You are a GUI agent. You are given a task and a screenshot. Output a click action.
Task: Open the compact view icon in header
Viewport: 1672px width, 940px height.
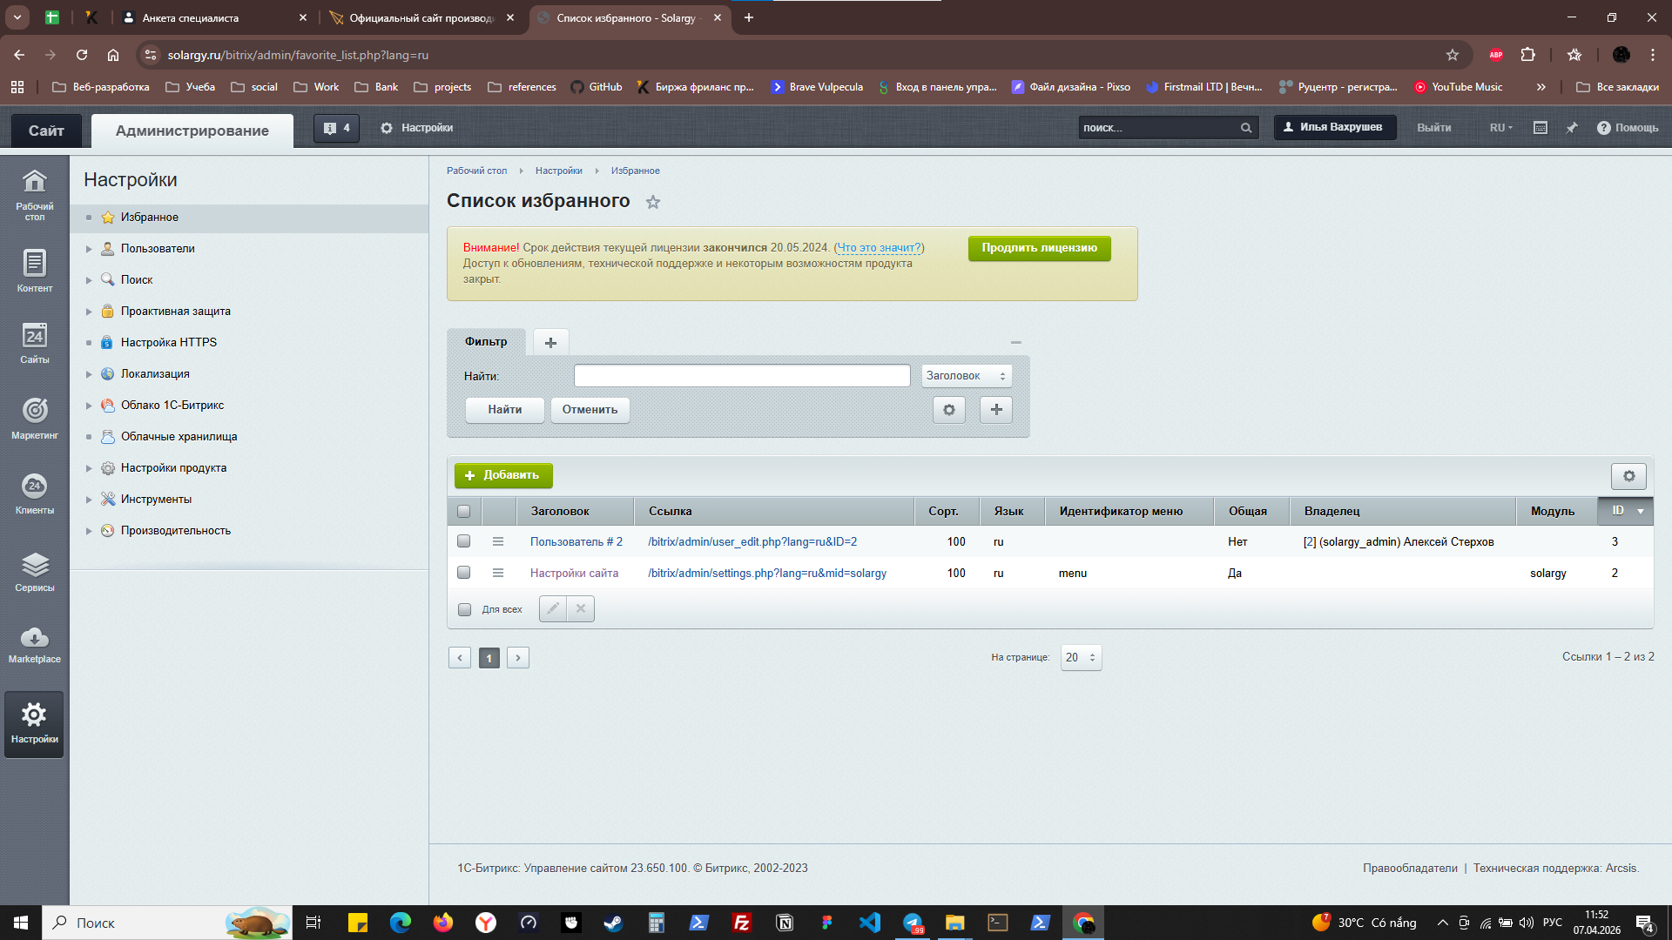[x=1540, y=128]
